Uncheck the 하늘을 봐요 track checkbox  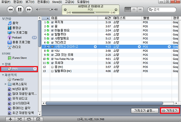click(x=52, y=30)
